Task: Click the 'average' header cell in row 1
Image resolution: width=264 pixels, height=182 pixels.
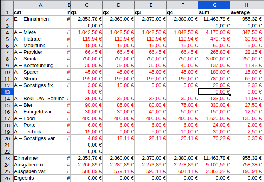Action: coord(246,12)
